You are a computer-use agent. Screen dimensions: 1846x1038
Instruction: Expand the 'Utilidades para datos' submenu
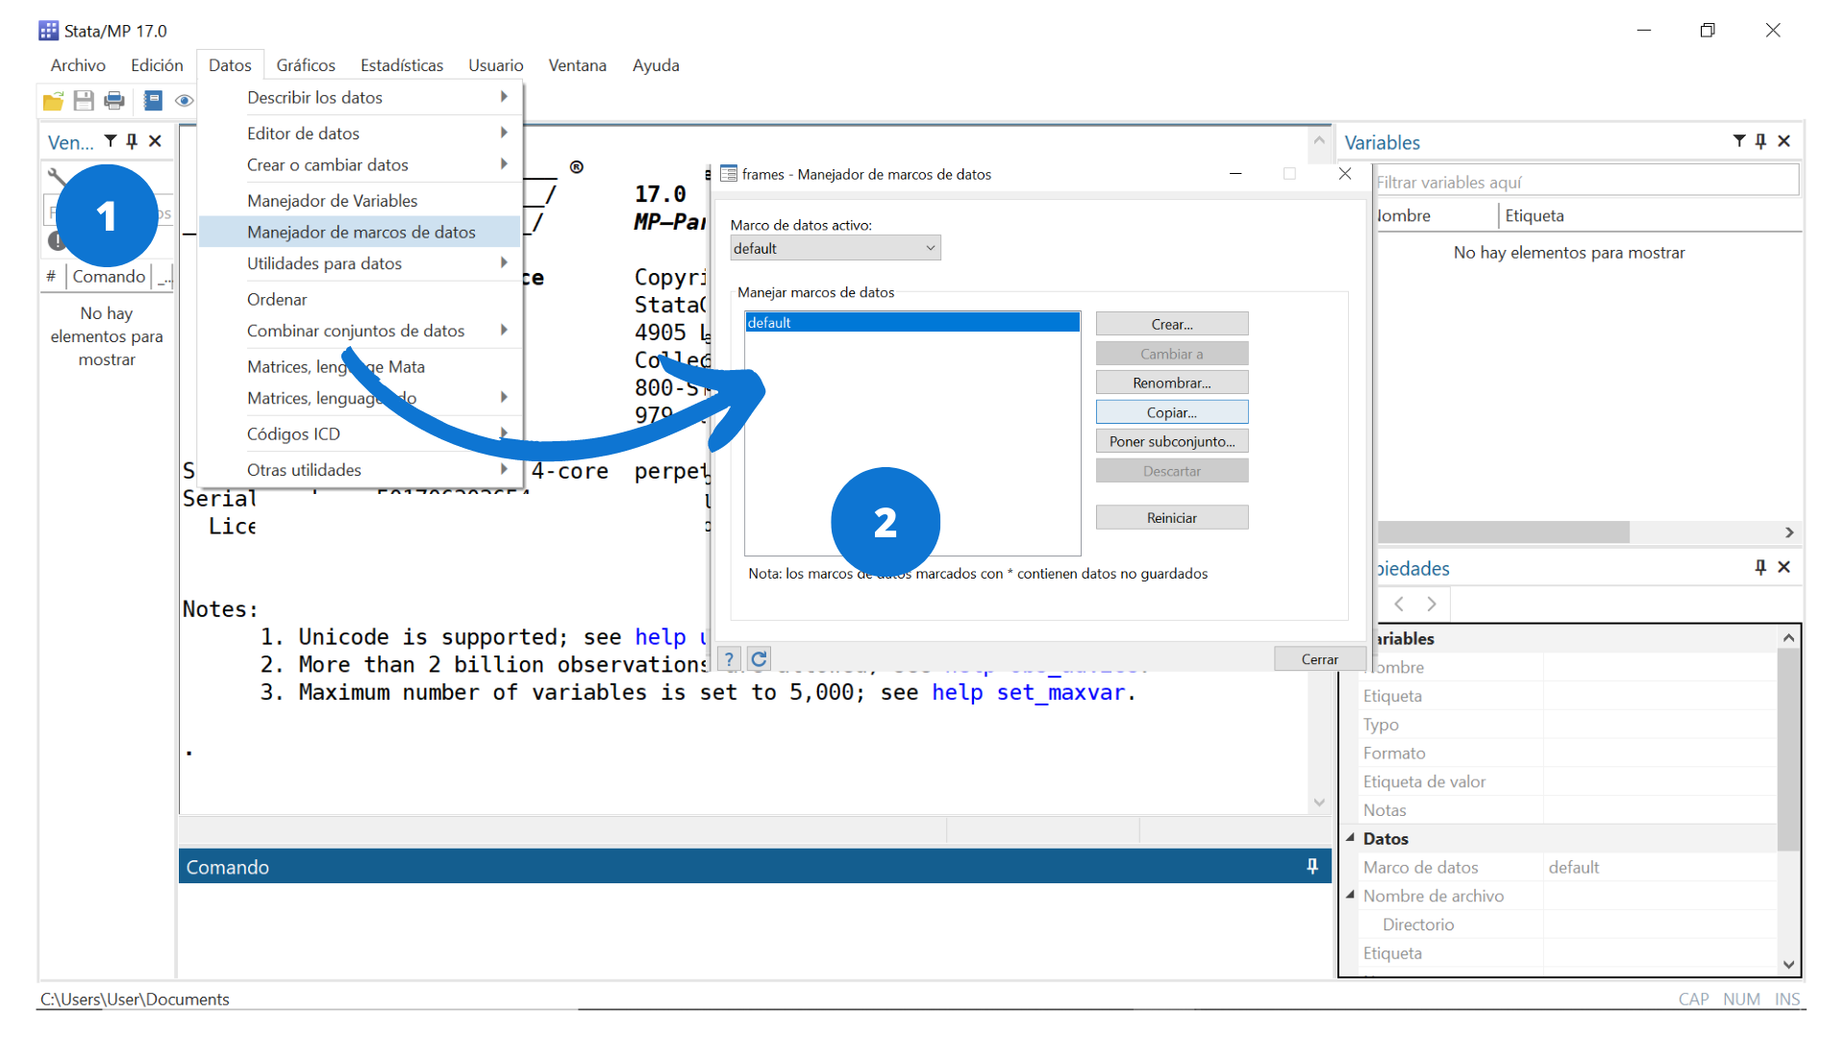504,263
